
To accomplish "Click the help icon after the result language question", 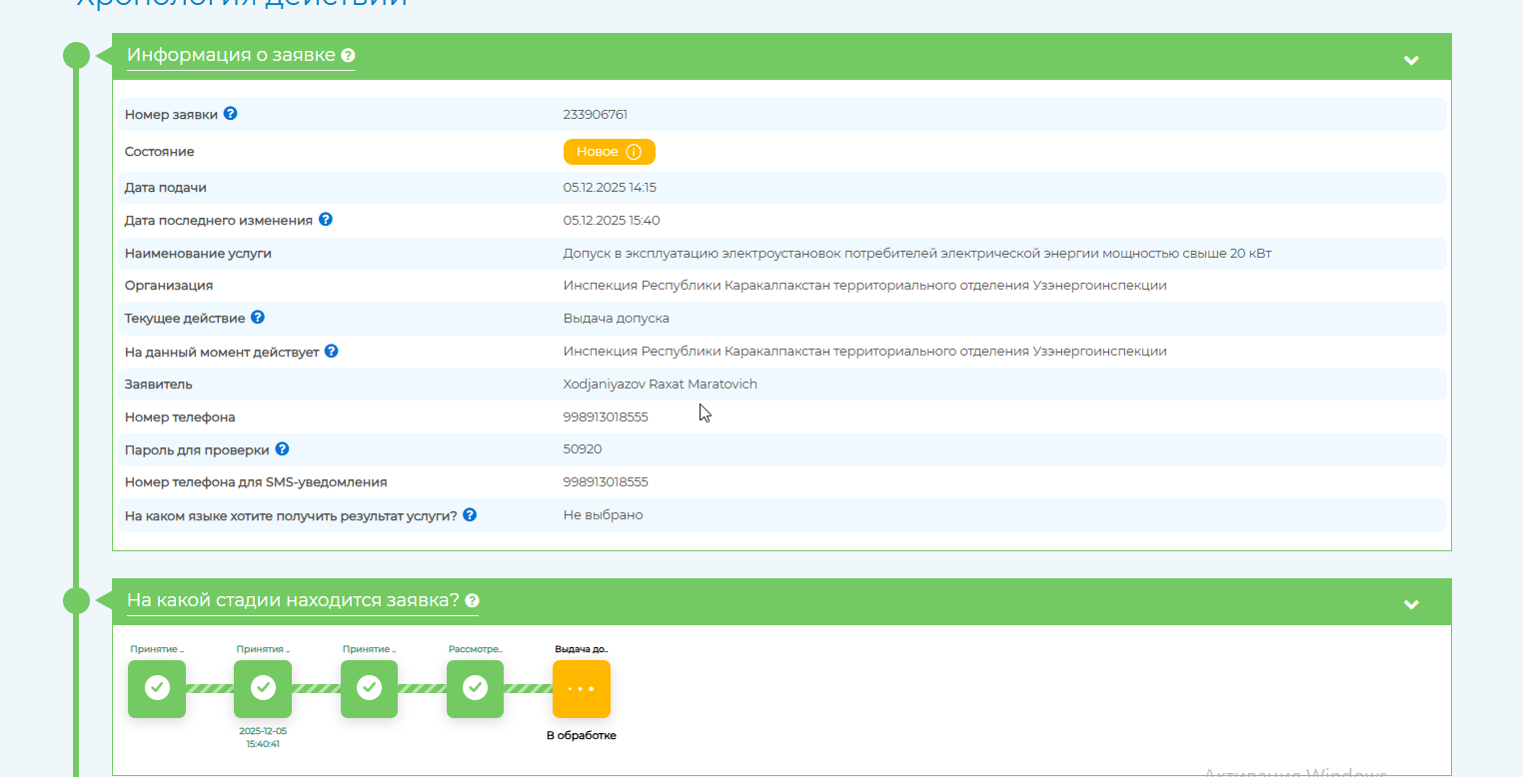I will click(x=470, y=515).
